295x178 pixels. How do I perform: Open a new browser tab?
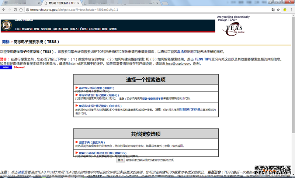(165, 3)
